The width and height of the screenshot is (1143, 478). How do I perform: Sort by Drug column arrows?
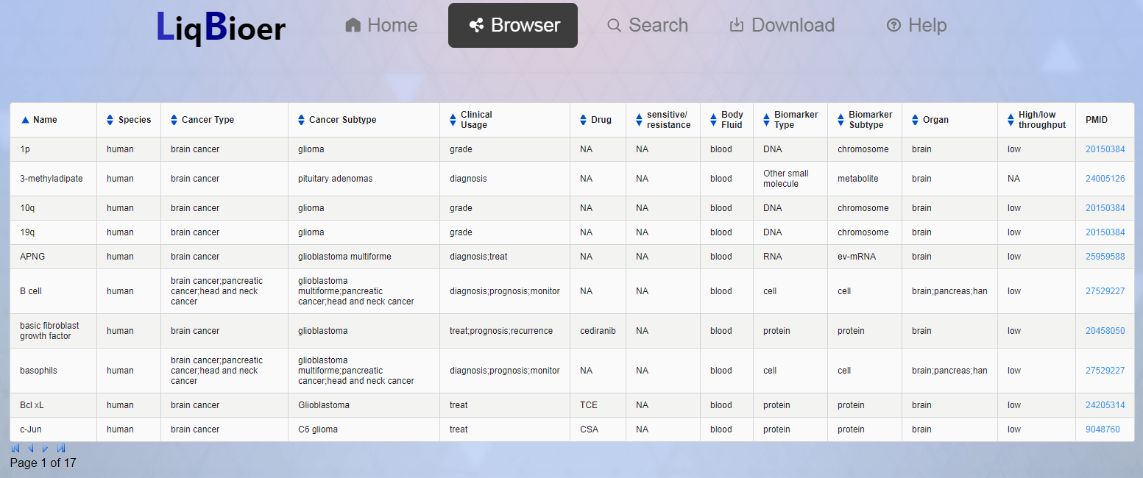tap(584, 120)
